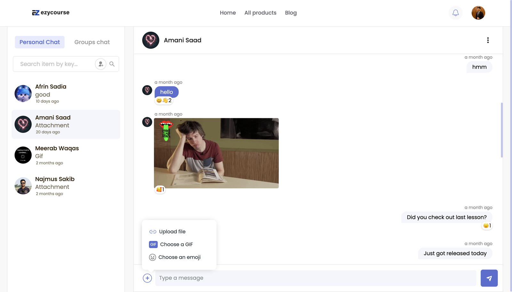Go to the All products page
The height and width of the screenshot is (292, 512).
pos(260,13)
